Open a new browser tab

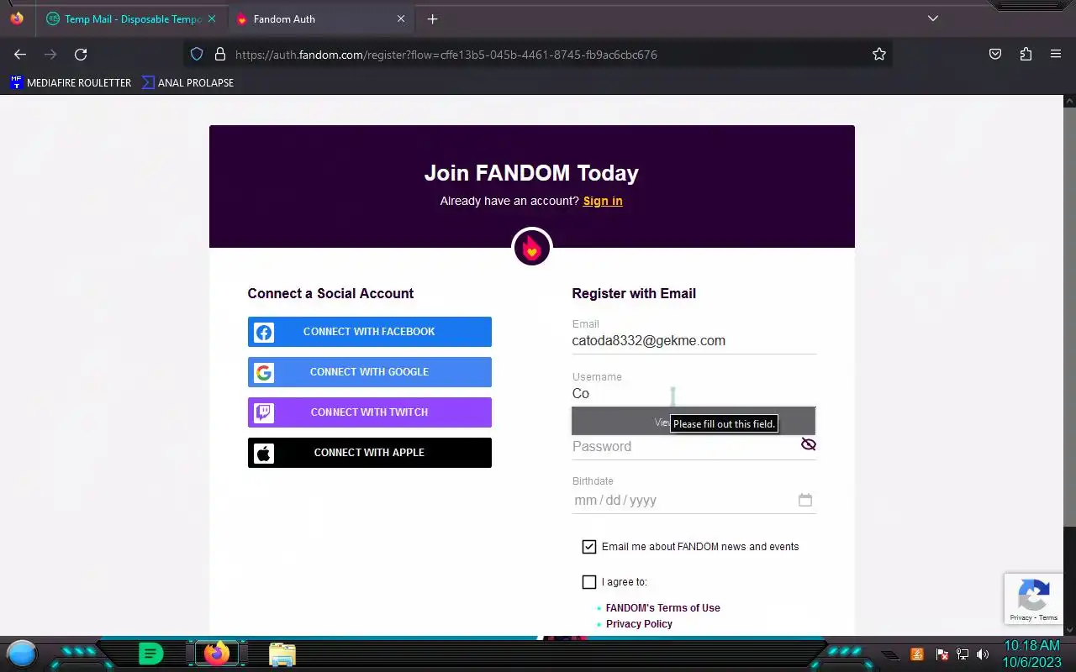(x=432, y=18)
